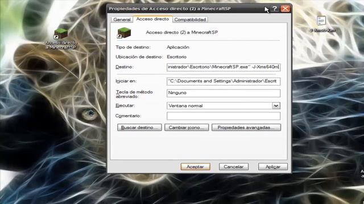Click the Buscar destino button
364x204 pixels.
pos(139,127)
